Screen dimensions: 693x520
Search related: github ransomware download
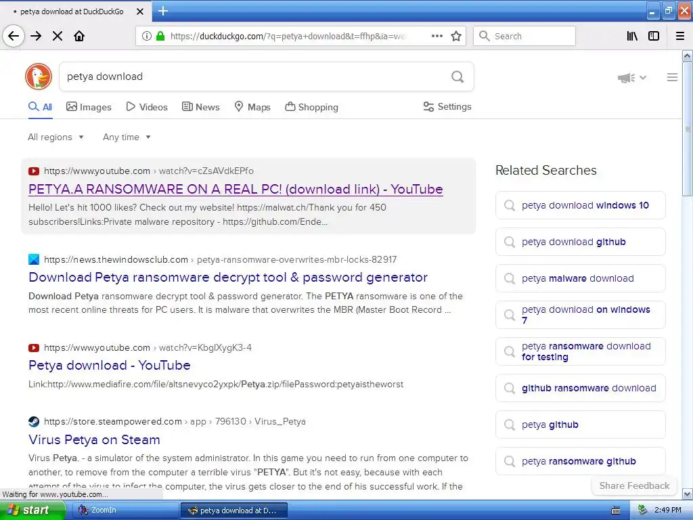pyautogui.click(x=580, y=388)
